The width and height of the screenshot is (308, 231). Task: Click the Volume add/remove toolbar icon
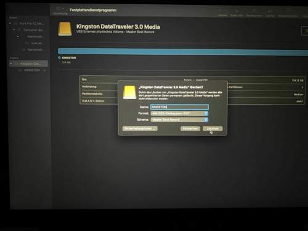pyautogui.click(x=222, y=11)
